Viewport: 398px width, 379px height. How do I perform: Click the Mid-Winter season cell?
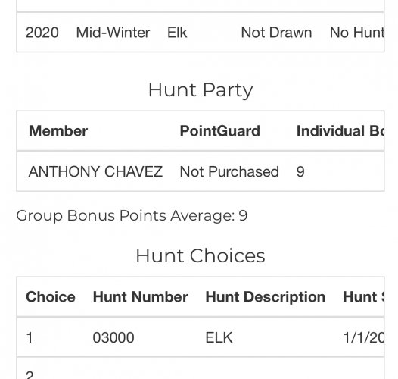click(x=113, y=33)
